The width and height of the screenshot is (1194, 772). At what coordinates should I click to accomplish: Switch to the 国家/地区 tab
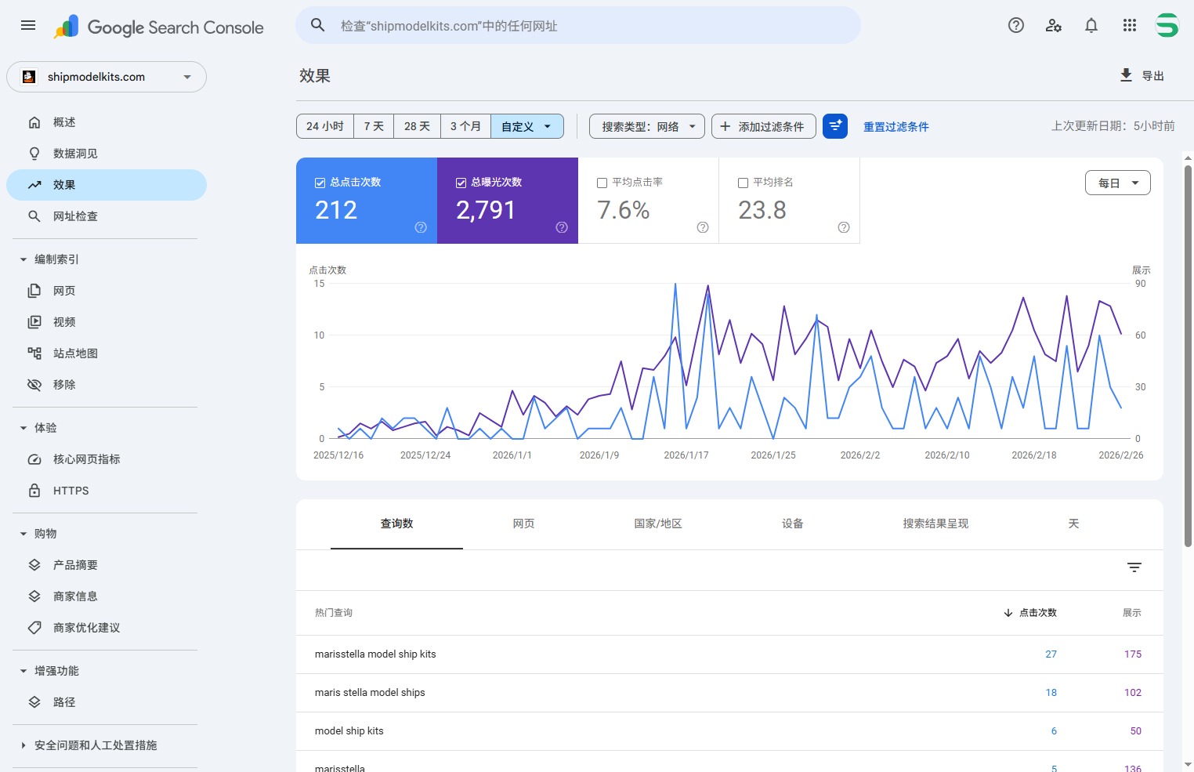click(657, 524)
